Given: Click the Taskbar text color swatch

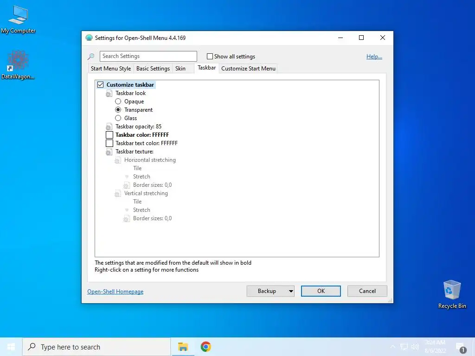Looking at the screenshot, I should (109, 143).
